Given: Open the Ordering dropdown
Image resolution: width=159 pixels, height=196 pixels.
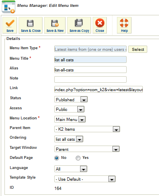Looking at the screenshot, I should pos(68,139).
